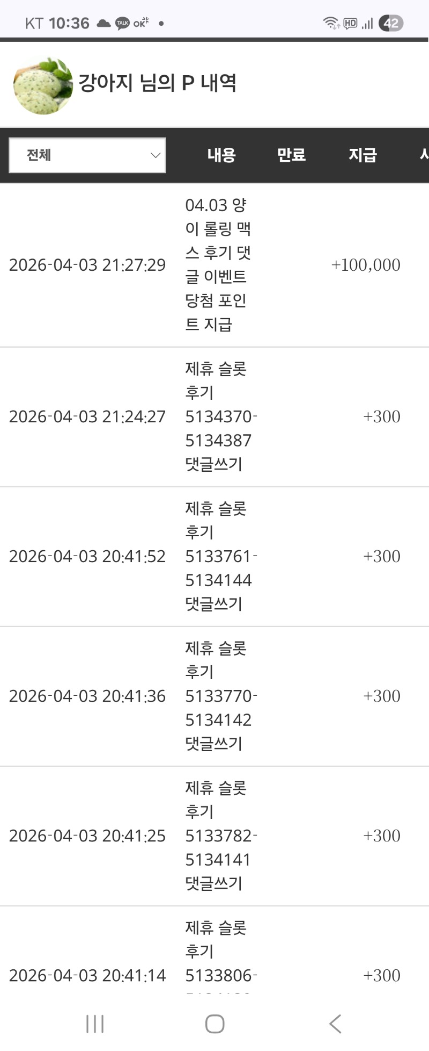The width and height of the screenshot is (429, 1051).
Task: Open the 5134370-5134387 댓글쓰기 entry
Action: [x=220, y=416]
